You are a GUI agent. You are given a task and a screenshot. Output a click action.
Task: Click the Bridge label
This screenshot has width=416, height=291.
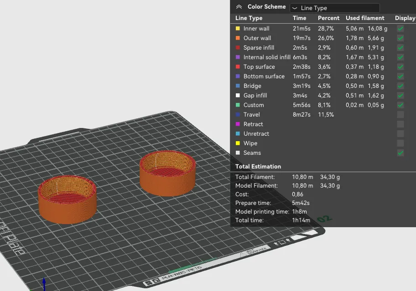[252, 86]
